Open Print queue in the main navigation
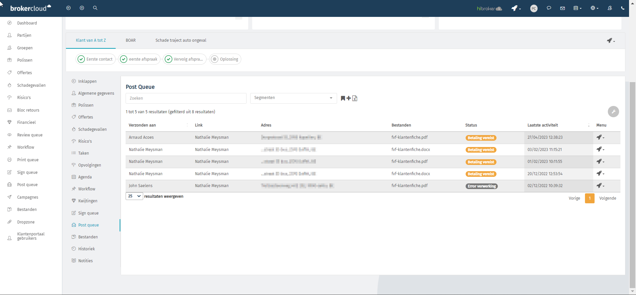Viewport: 636px width, 295px height. [x=28, y=160]
